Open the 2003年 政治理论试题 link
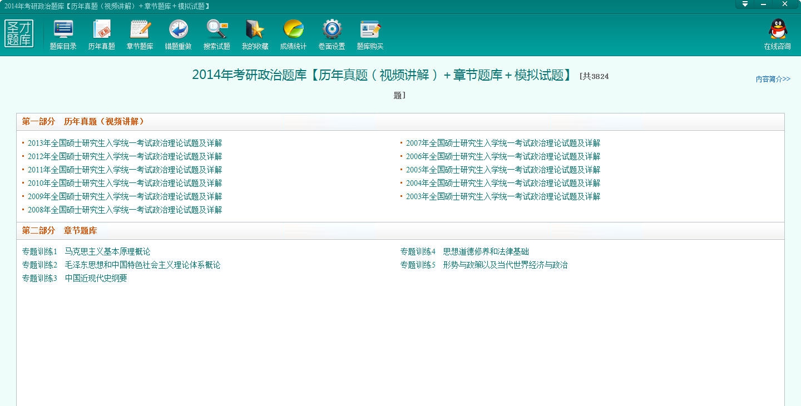This screenshot has height=406, width=801. click(x=503, y=197)
